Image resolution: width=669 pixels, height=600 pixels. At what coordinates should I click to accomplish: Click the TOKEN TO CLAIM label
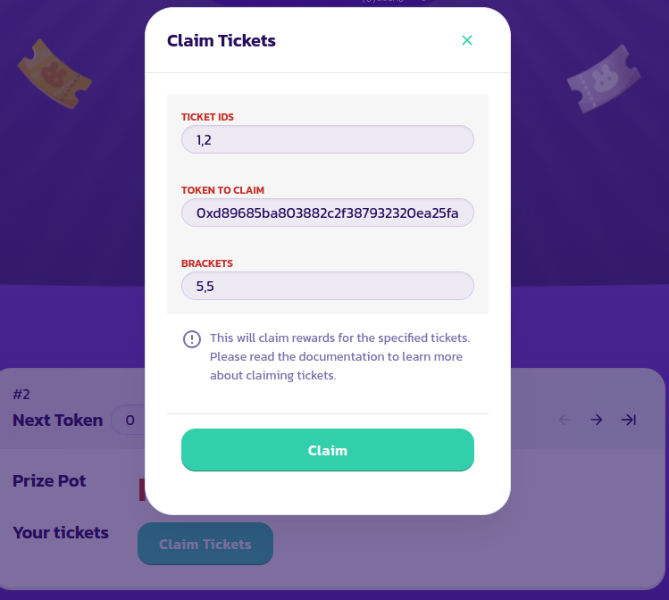pyautogui.click(x=222, y=190)
